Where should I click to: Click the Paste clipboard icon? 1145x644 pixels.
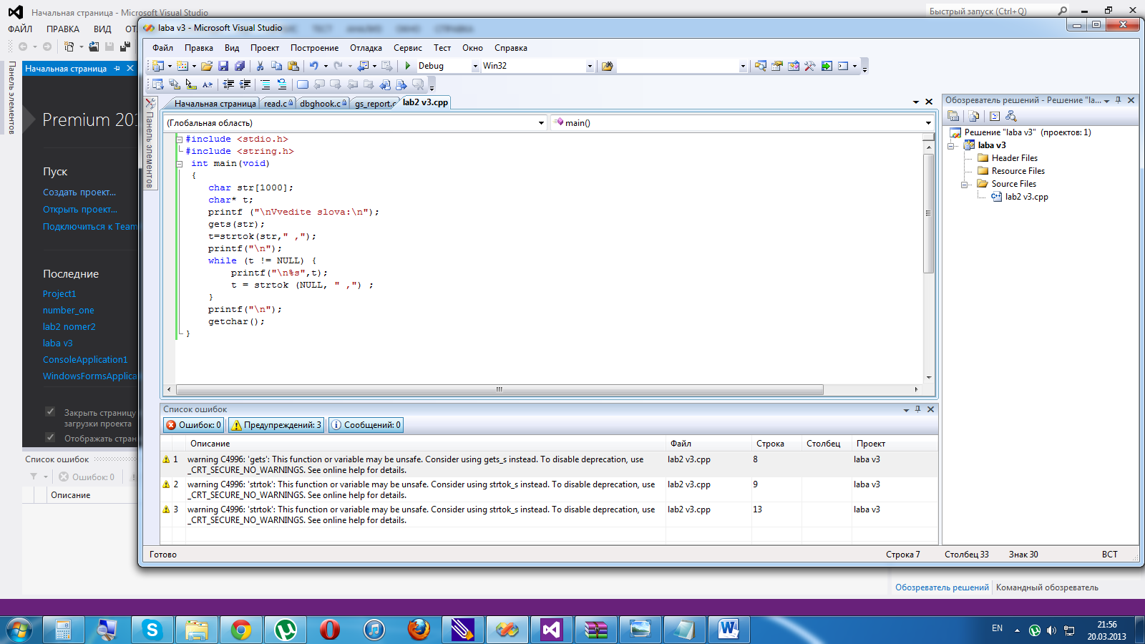coord(293,66)
